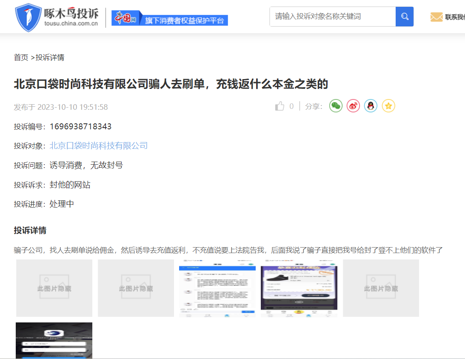This screenshot has height=359, width=465.
Task: Click the 联系我们 contact link
Action: (455, 17)
